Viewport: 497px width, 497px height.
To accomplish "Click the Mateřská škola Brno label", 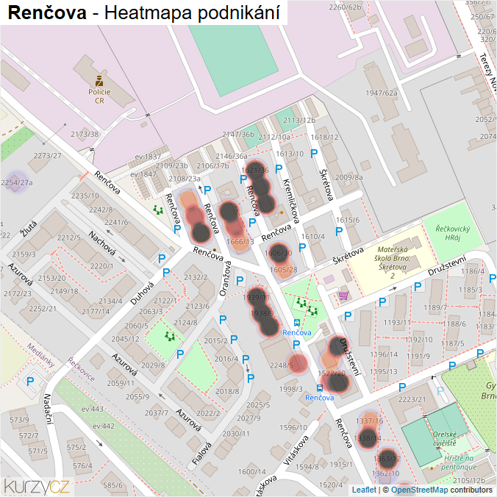I will click(393, 262).
